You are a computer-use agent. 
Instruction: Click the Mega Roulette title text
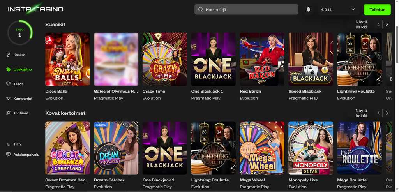tap(352, 180)
